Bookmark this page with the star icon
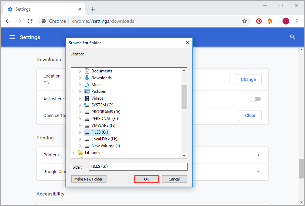 click(245, 21)
